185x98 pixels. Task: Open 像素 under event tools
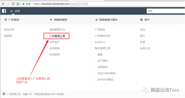(100, 55)
